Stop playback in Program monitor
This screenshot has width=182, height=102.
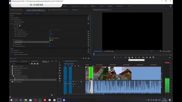tap(132, 57)
